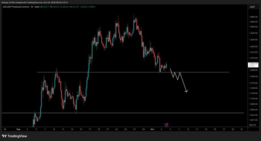
Task: Click the 25 date label on the time axis
Action: point(126,129)
